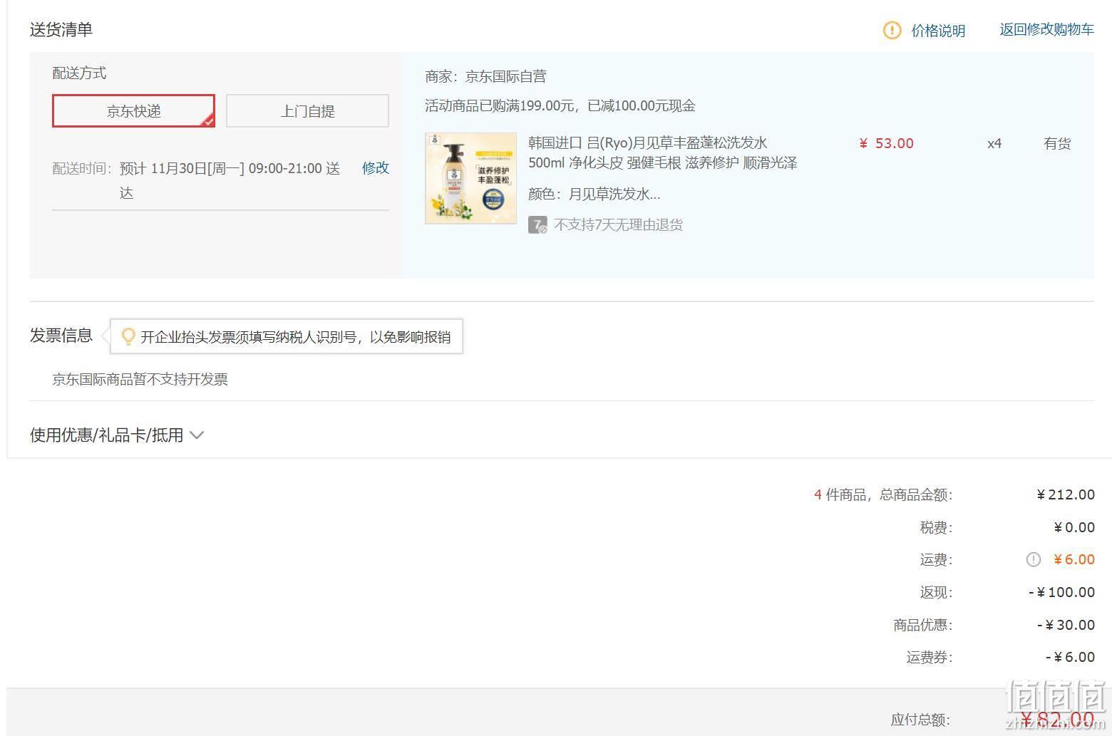Select 京东快递 delivery method
Image resolution: width=1112 pixels, height=736 pixels.
[133, 111]
